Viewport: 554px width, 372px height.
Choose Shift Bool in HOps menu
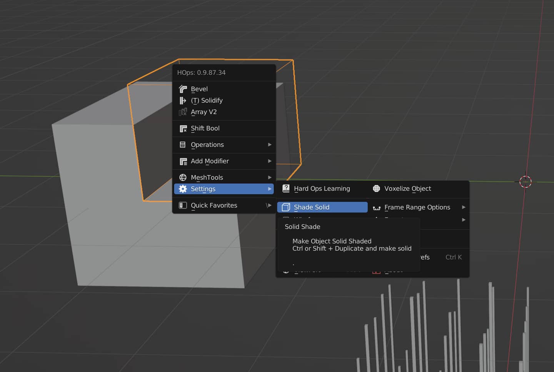tap(224, 129)
